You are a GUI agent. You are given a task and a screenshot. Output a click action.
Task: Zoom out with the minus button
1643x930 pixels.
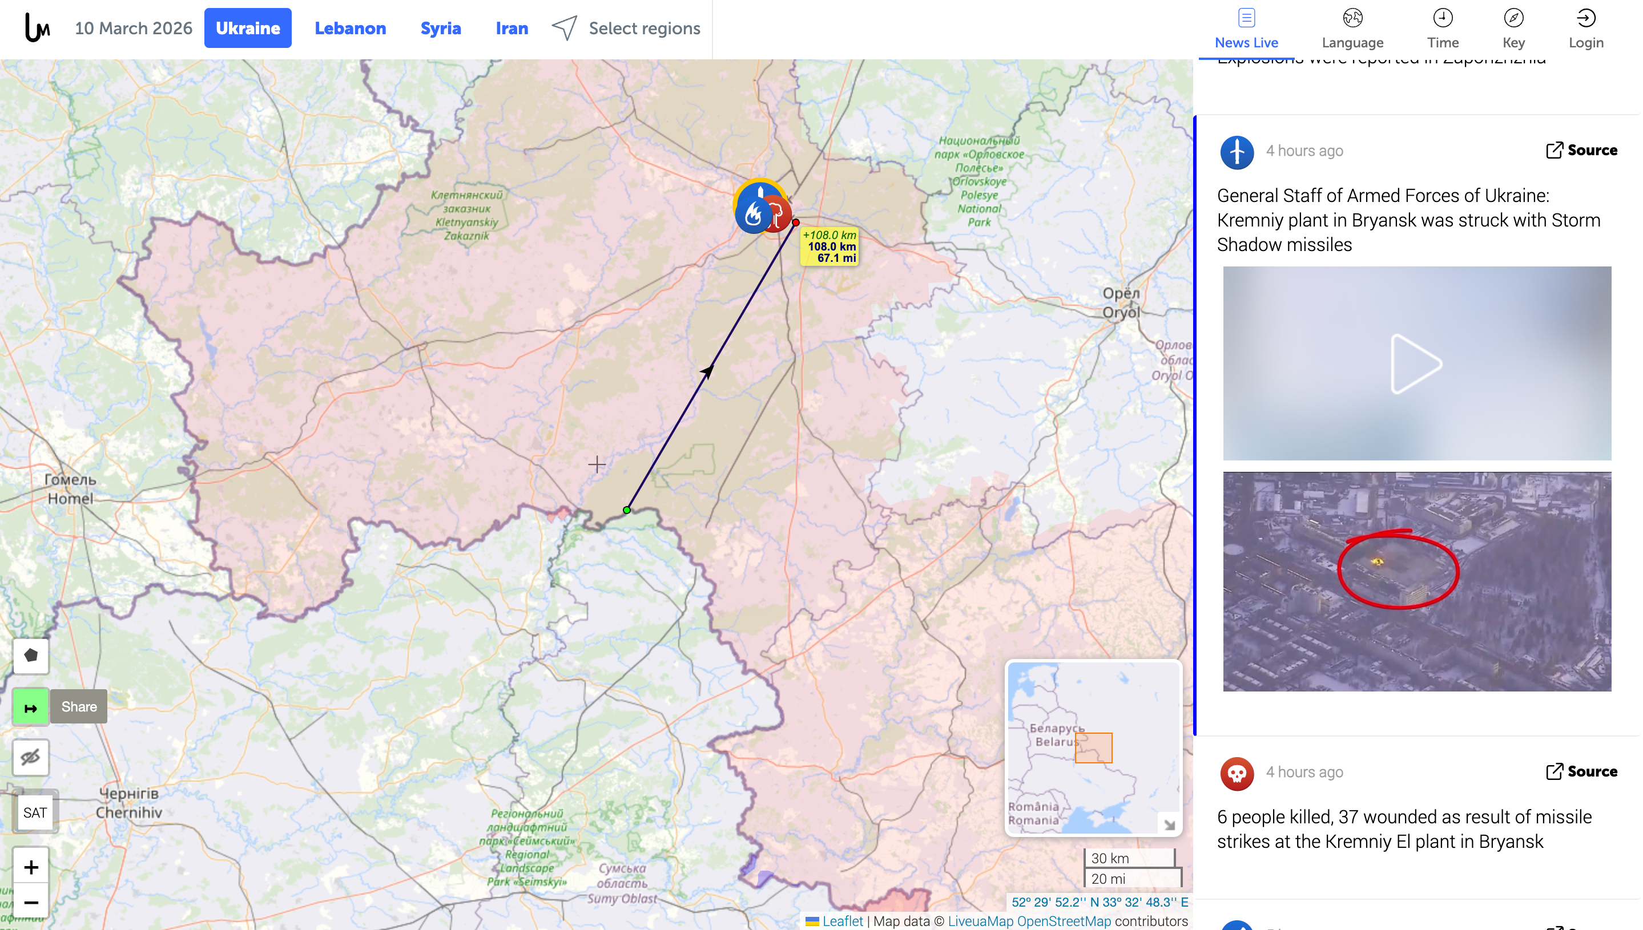click(x=31, y=903)
